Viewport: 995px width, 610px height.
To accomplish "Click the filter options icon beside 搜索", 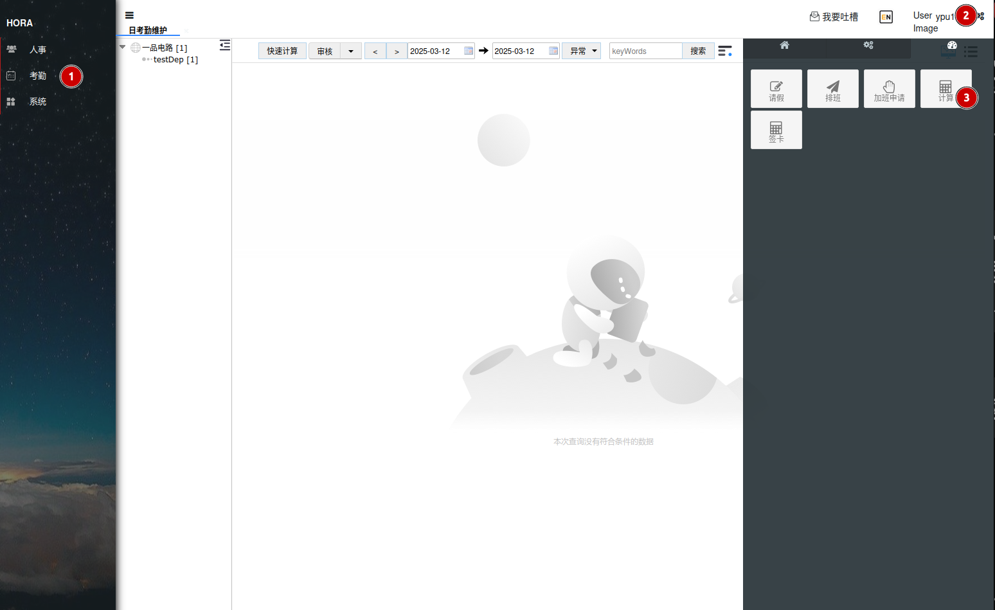I will click(724, 51).
